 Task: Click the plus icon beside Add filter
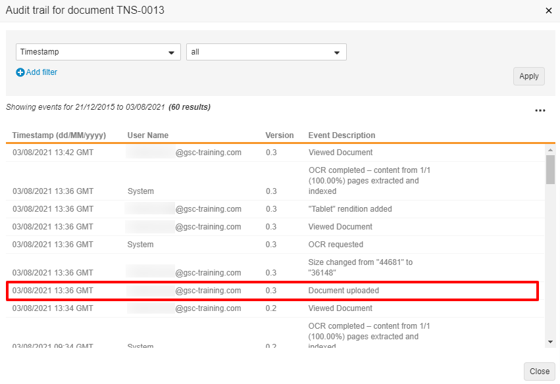click(x=20, y=72)
